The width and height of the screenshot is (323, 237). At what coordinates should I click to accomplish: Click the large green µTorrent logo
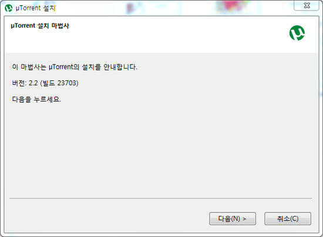297,33
